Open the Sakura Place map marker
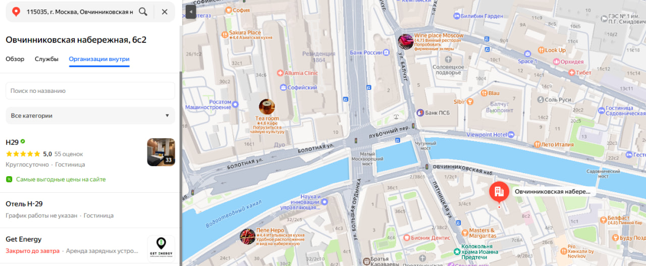 click(x=225, y=34)
